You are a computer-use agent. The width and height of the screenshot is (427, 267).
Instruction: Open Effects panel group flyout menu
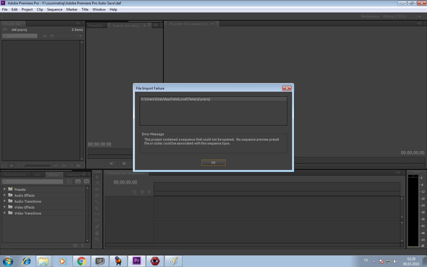coord(84,174)
